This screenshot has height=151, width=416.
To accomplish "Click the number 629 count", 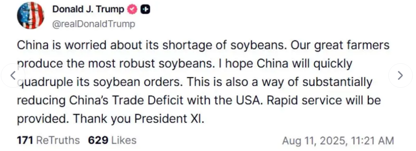I will click(98, 140).
